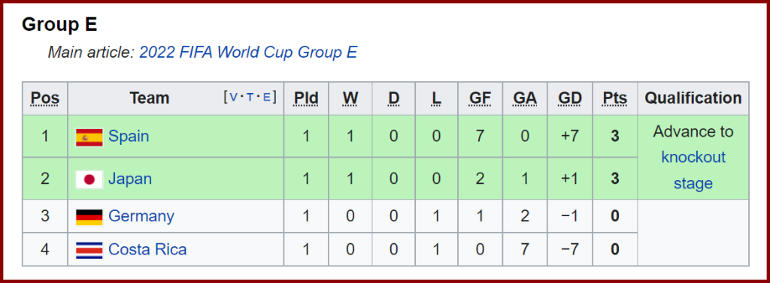Screen dimensions: 770x283
Task: Click the GD column header abbreviation
Action: pyautogui.click(x=570, y=98)
